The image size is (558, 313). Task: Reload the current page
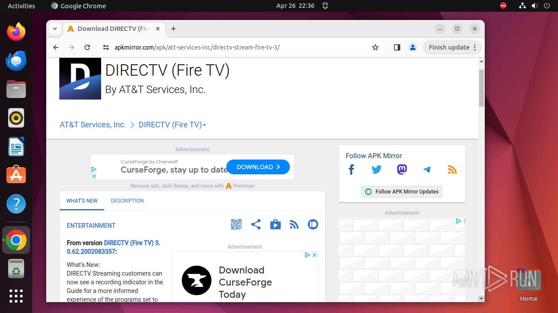[87, 47]
